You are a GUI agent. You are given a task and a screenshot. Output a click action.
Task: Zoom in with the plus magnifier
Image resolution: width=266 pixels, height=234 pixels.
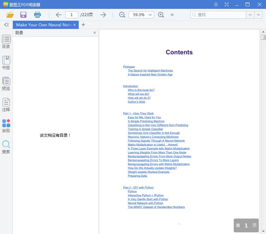[x=161, y=15]
